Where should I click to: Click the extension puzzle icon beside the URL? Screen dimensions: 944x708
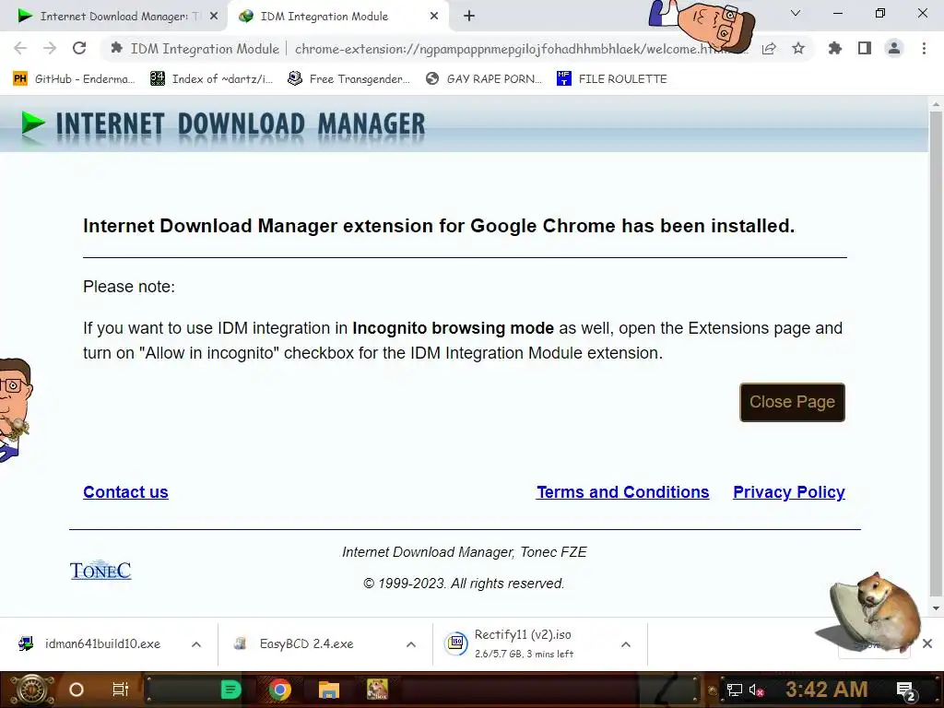point(117,48)
